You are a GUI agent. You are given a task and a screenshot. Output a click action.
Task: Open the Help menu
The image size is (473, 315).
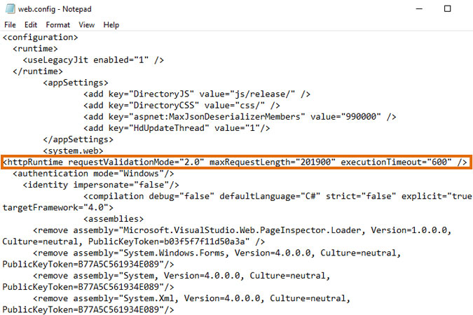(x=111, y=24)
